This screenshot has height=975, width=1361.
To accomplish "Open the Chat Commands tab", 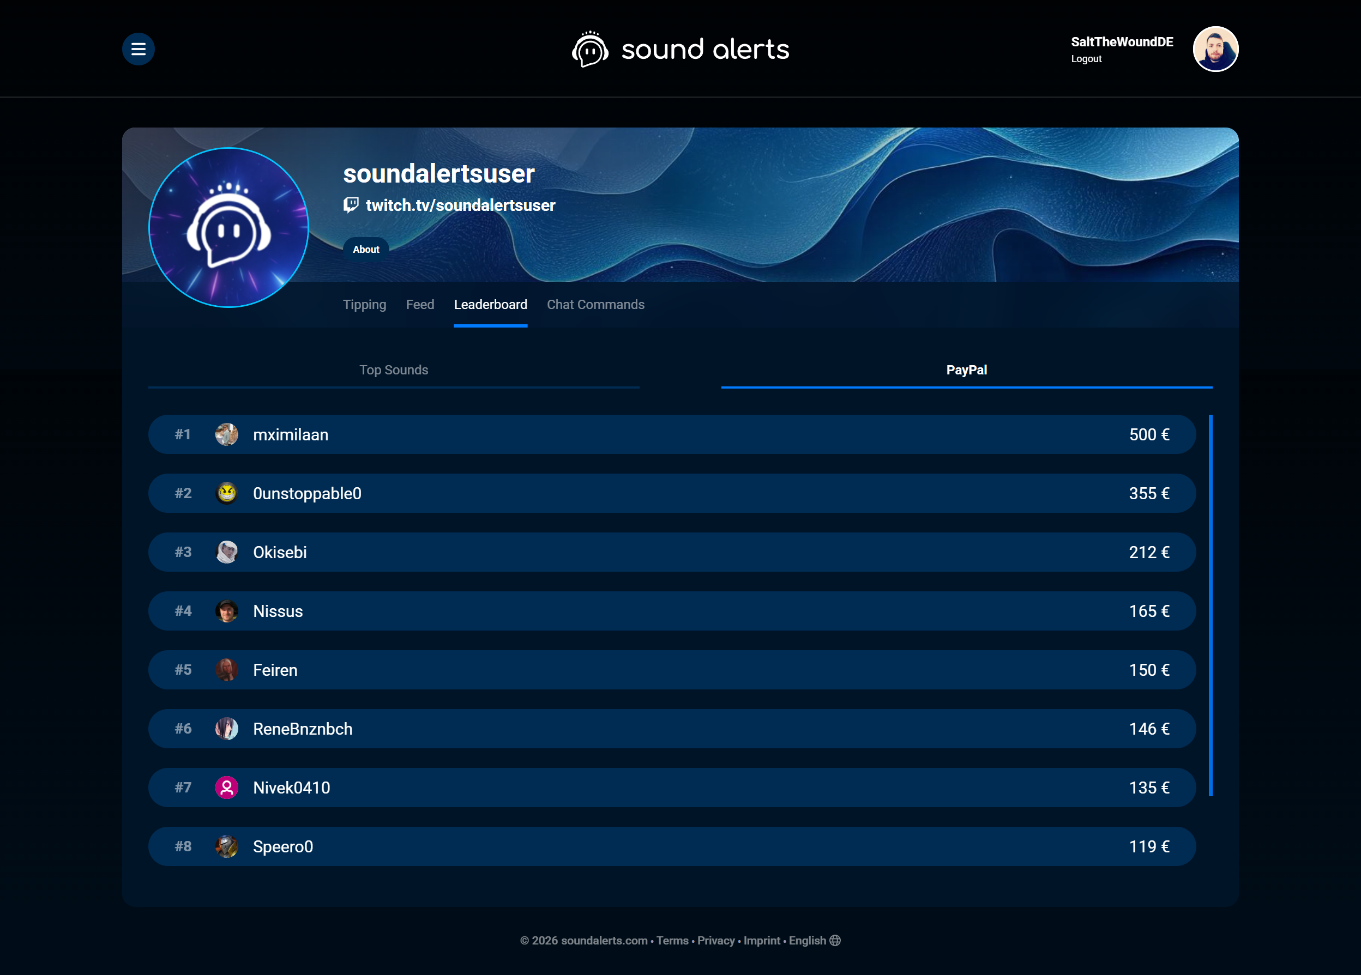I will pyautogui.click(x=595, y=305).
